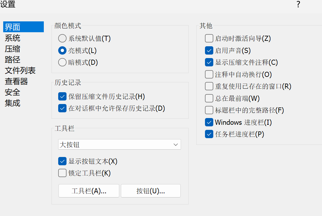Switch to the 压缩 settings page

click(x=12, y=49)
